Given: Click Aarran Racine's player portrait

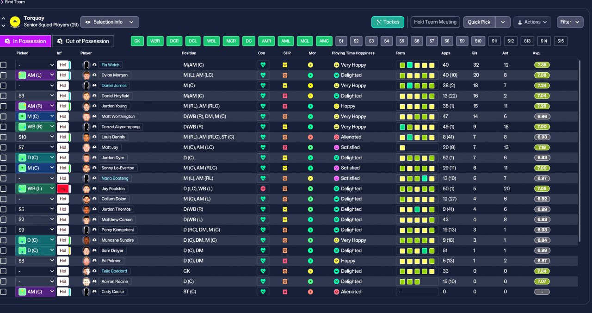Looking at the screenshot, I should click(86, 282).
